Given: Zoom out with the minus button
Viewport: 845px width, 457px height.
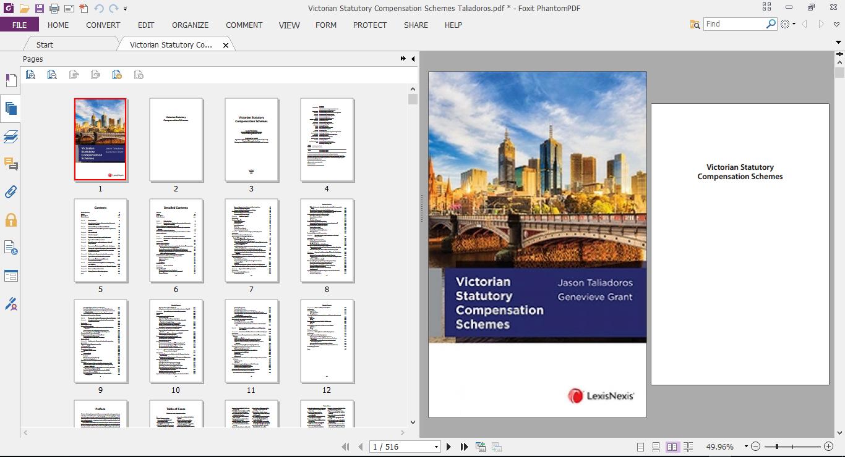Looking at the screenshot, I should click(756, 447).
